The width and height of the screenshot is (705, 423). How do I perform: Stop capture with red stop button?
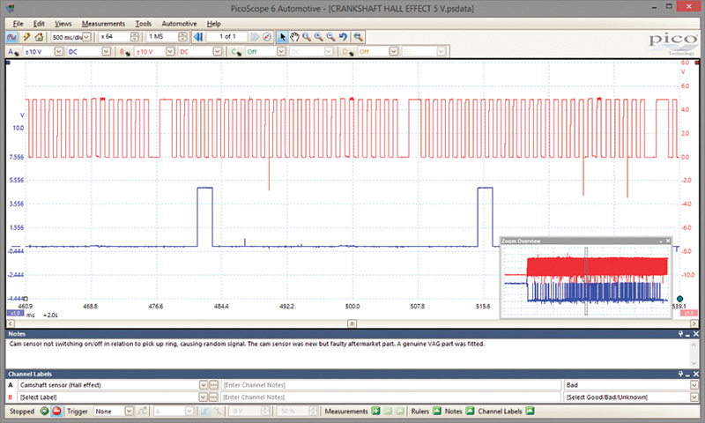point(56,411)
